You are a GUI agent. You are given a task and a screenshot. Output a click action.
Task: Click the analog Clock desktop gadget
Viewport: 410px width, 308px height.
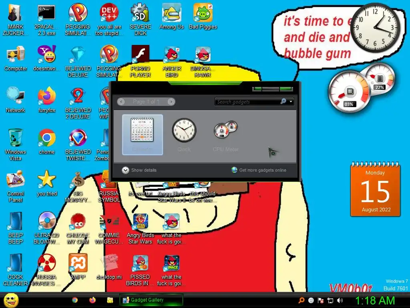(x=375, y=28)
